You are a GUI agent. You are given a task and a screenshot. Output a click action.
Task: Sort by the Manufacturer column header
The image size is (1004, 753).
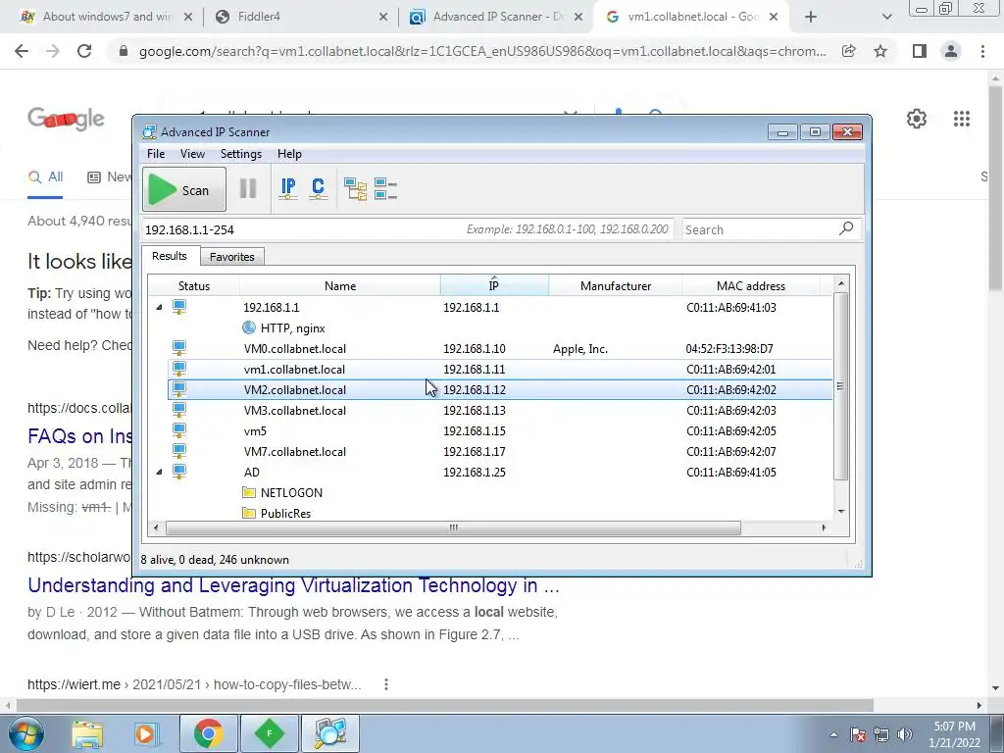tap(616, 285)
